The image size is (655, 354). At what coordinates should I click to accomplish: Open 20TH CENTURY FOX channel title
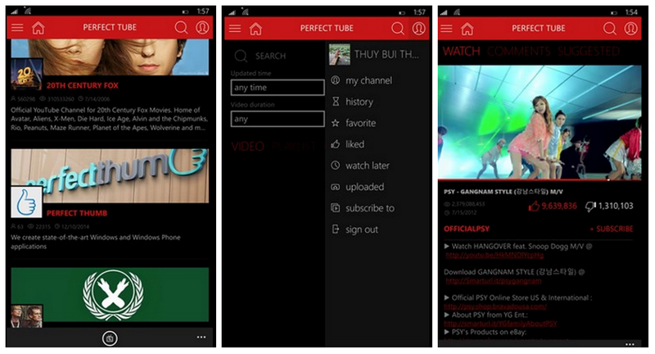pyautogui.click(x=83, y=86)
